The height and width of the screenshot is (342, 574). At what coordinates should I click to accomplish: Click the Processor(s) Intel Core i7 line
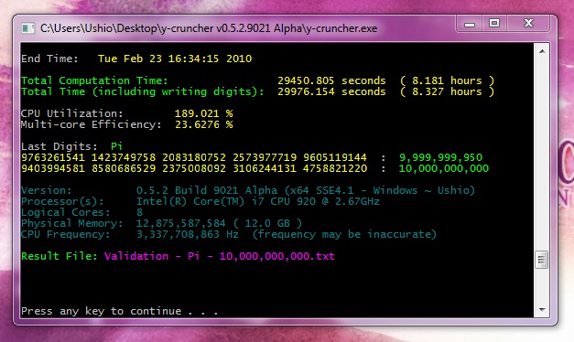pyautogui.click(x=200, y=201)
